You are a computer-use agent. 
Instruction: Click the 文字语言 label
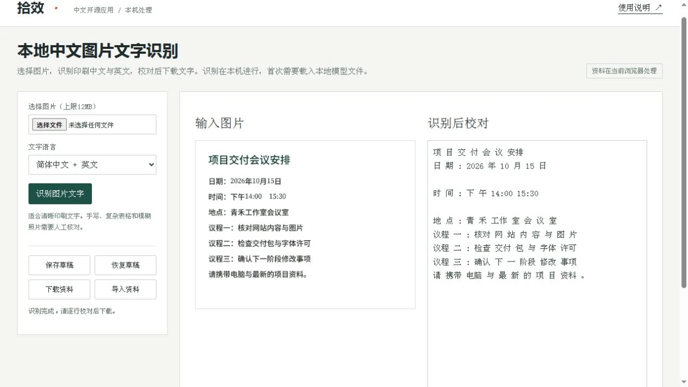(x=42, y=147)
